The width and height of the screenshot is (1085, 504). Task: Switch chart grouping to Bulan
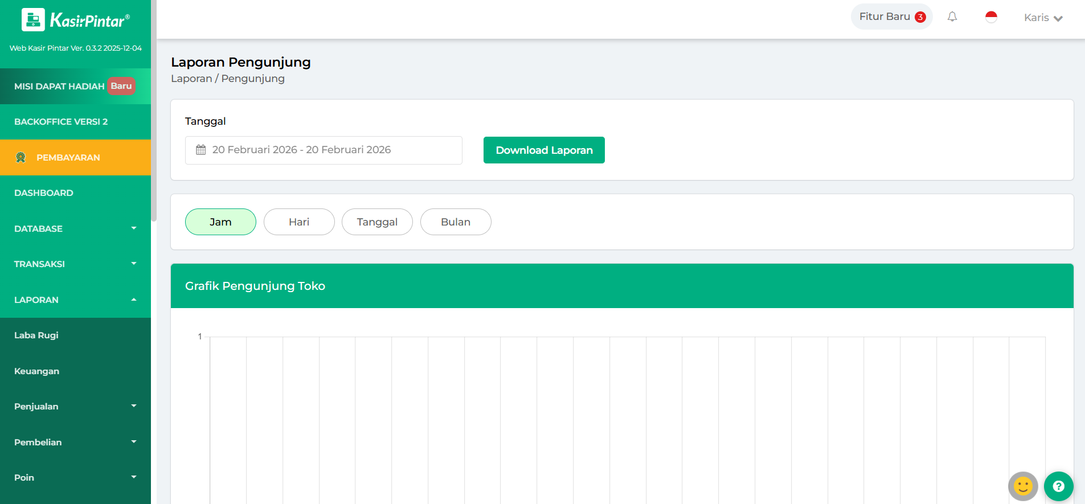click(456, 222)
